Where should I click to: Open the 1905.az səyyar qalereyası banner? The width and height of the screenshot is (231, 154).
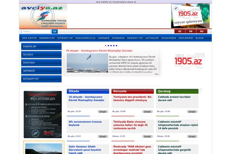190,16
